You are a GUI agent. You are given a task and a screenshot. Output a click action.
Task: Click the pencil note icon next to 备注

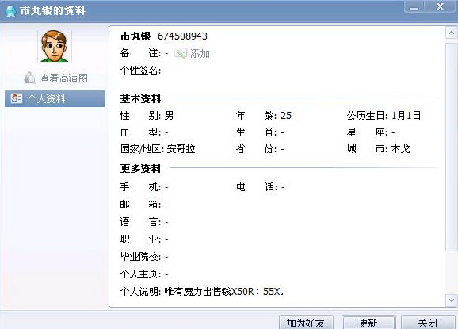tap(180, 53)
